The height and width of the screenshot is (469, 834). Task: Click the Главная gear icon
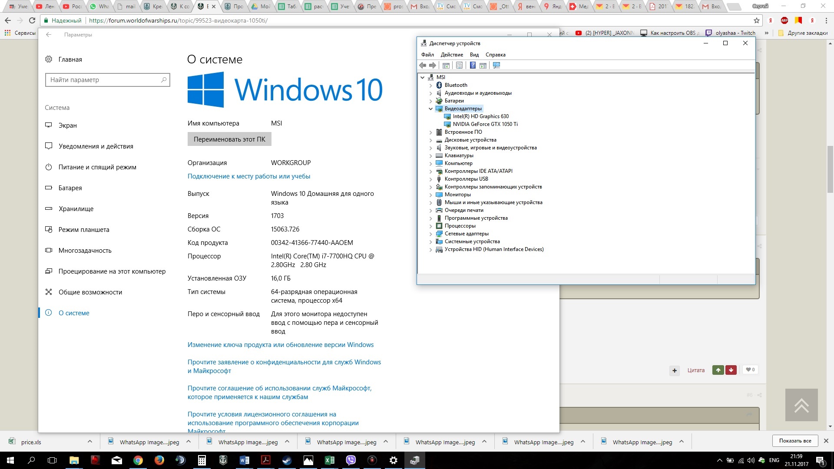click(49, 59)
